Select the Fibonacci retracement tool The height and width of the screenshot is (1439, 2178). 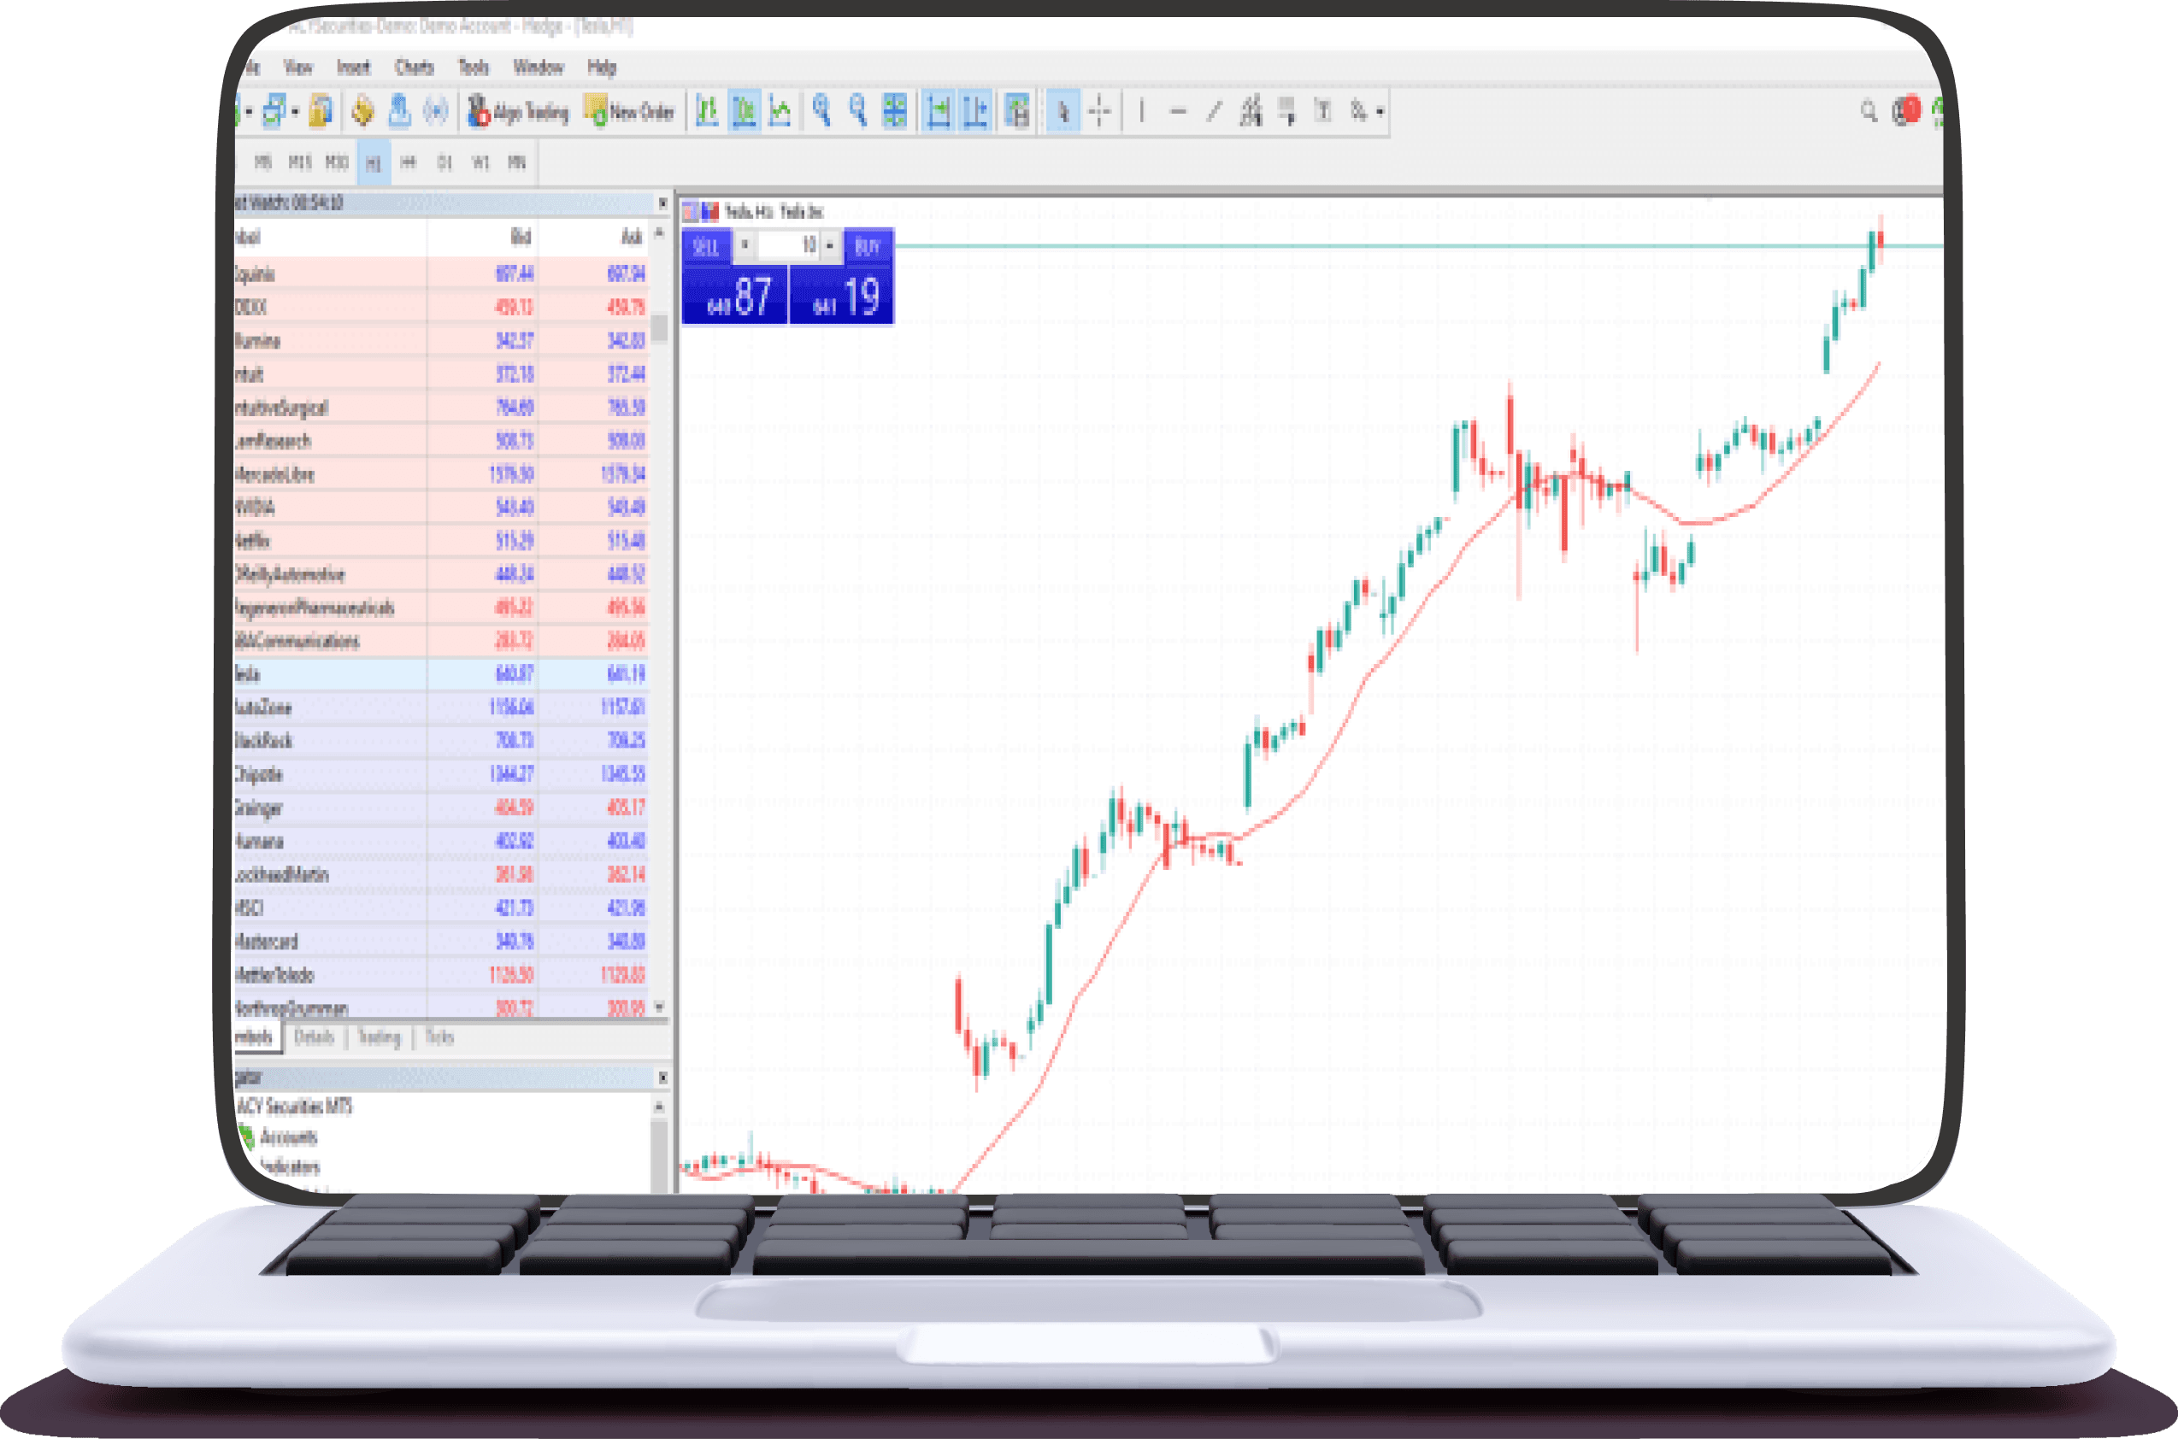pos(1286,111)
